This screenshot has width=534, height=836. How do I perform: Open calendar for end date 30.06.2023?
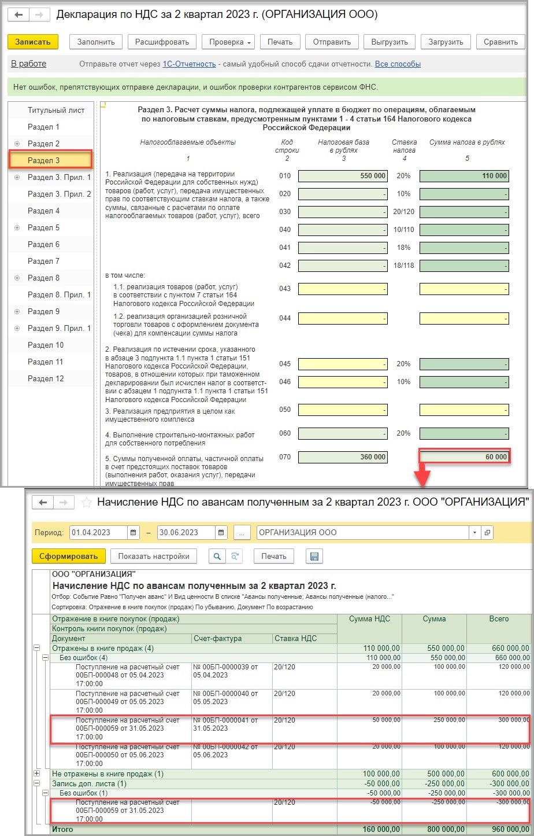pyautogui.click(x=221, y=532)
